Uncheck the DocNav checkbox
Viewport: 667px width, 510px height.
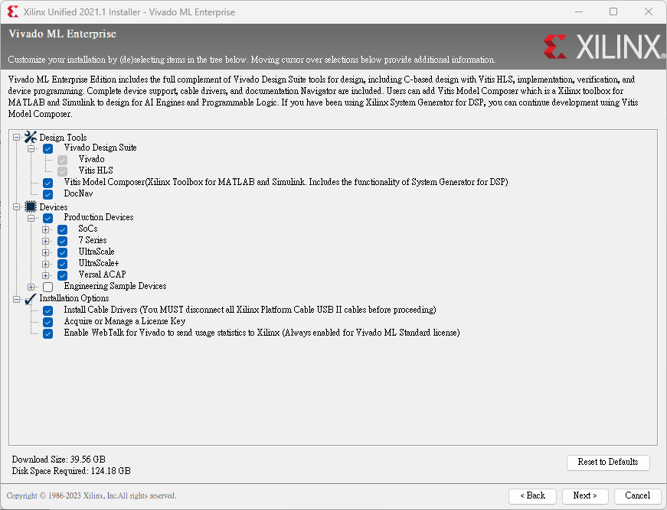[x=48, y=194]
